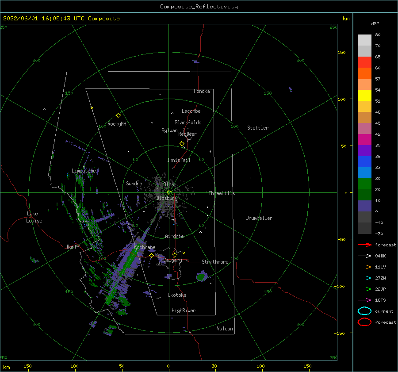Click the cyan 27ZW arrow icon
This screenshot has height=372, width=398.
(x=364, y=278)
